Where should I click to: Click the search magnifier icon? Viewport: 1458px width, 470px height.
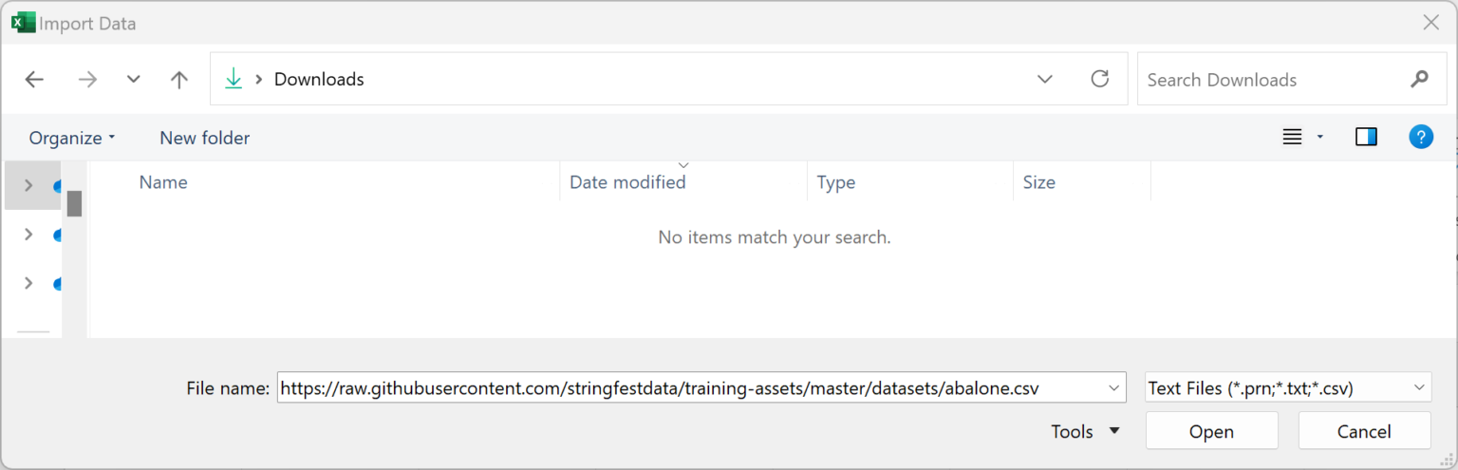tap(1419, 79)
